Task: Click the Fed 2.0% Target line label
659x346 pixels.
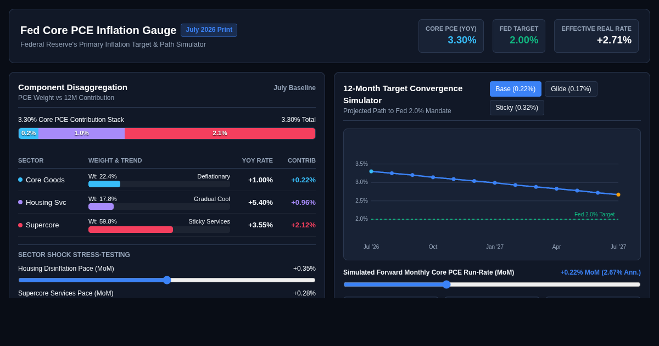Action: point(594,214)
